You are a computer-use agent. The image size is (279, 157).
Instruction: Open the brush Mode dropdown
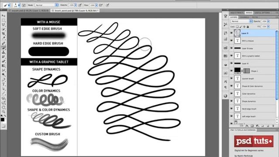(x=46, y=5)
